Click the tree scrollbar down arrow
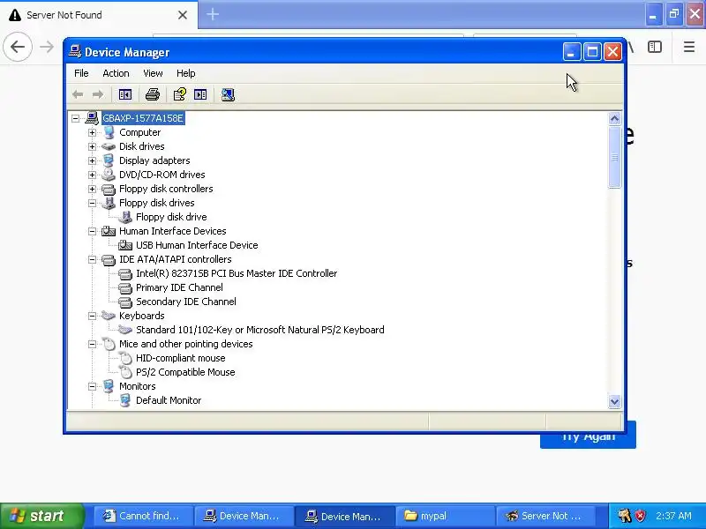 pos(614,401)
